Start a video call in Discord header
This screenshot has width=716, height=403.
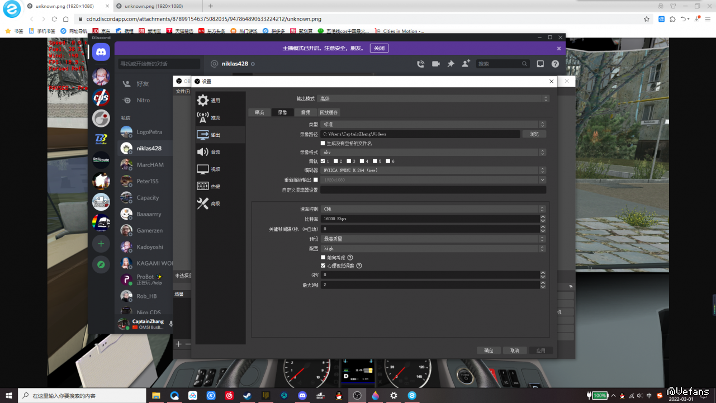436,64
